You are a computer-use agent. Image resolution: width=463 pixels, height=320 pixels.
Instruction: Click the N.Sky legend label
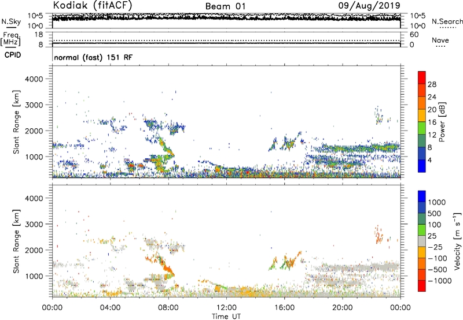tap(11, 21)
